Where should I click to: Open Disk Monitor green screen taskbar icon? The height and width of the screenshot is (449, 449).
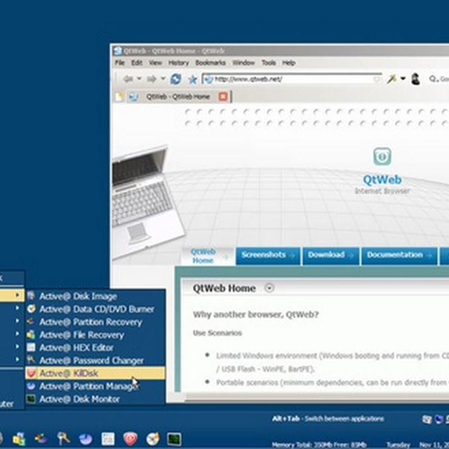coord(175,439)
